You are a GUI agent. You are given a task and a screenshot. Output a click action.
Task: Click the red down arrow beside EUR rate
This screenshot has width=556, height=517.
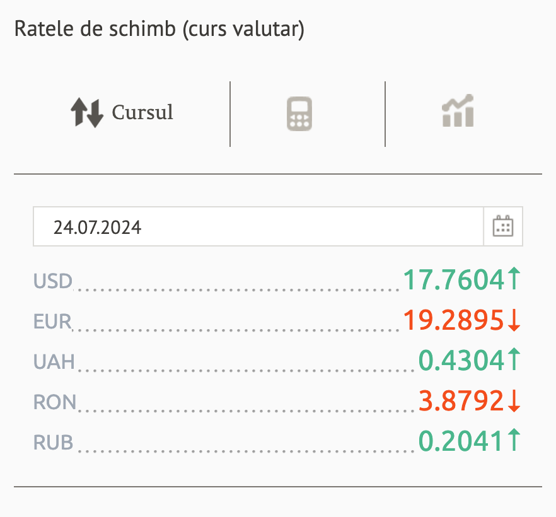pyautogui.click(x=514, y=321)
